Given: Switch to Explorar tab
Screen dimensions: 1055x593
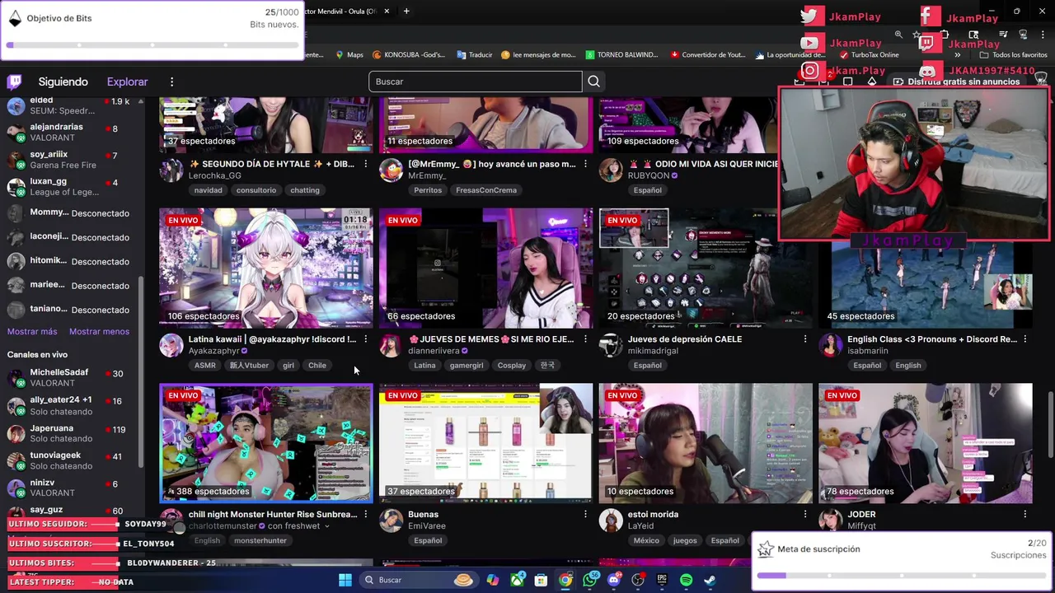Looking at the screenshot, I should [x=127, y=82].
